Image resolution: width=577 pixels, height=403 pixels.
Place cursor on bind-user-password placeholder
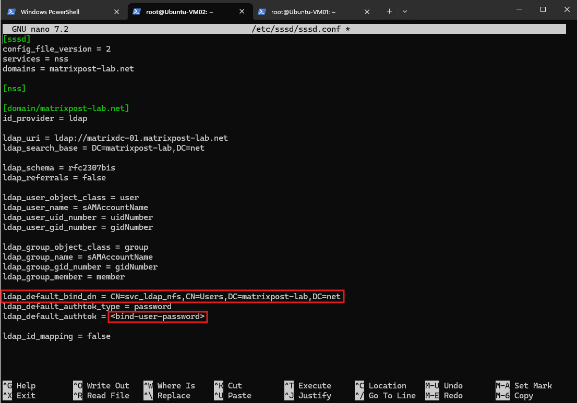[x=158, y=316]
